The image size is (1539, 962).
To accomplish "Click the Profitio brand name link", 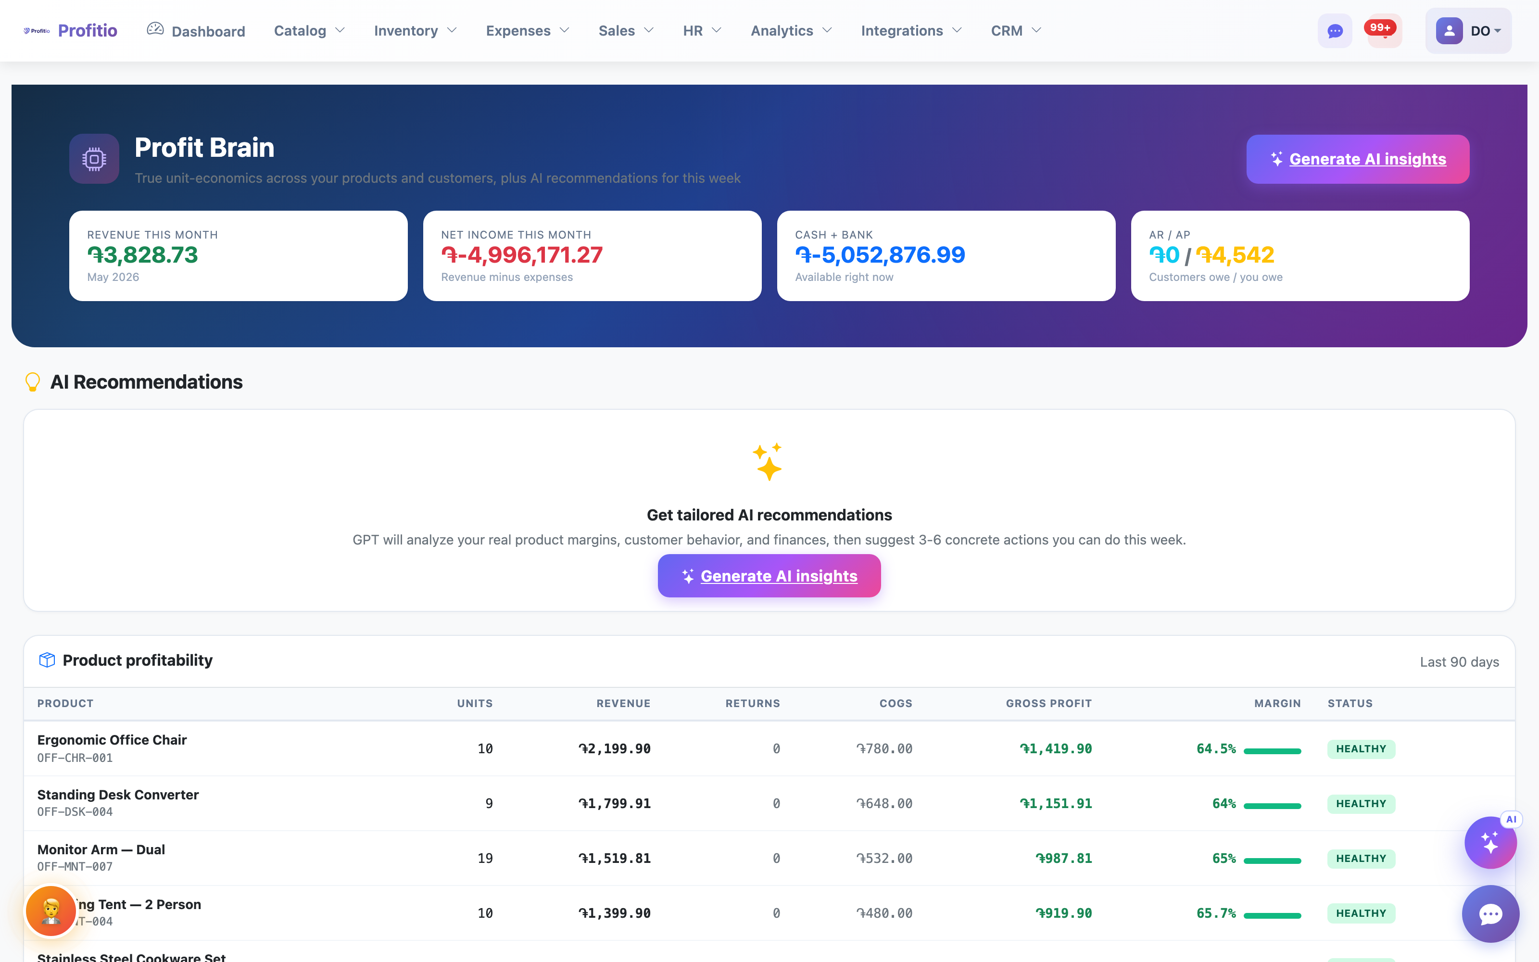I will tap(88, 30).
